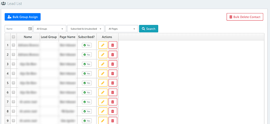The height and width of the screenshot is (124, 270).
Task: Sort by the Name column header
Action: pos(28,37)
